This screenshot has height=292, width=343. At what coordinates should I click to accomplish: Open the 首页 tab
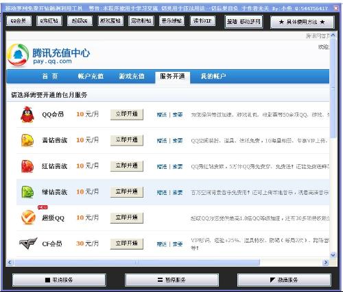[50, 76]
